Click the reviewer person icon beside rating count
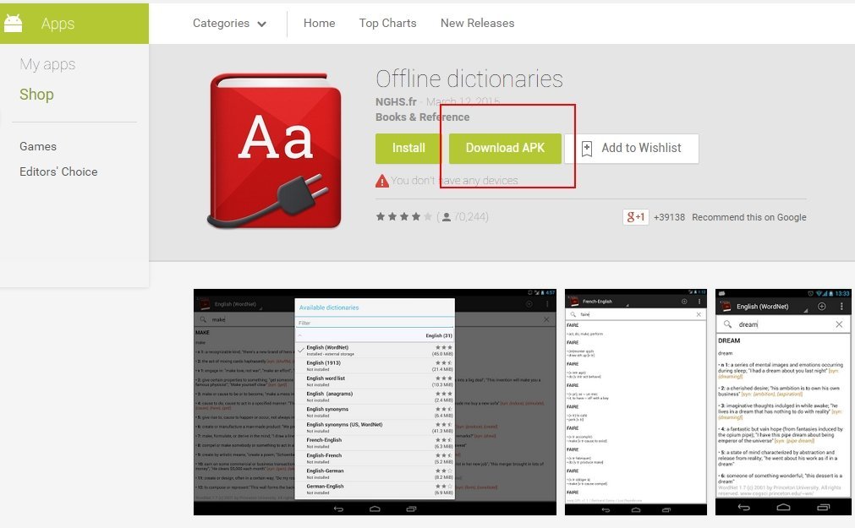Viewport: 855px width, 528px height. tap(447, 217)
